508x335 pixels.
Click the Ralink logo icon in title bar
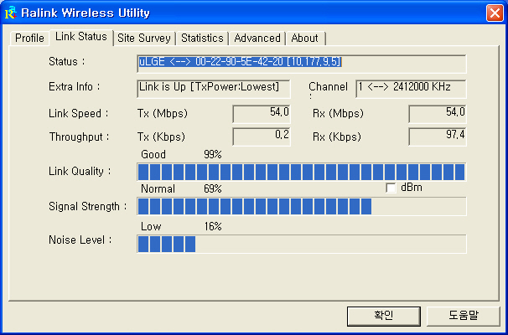pos(11,13)
